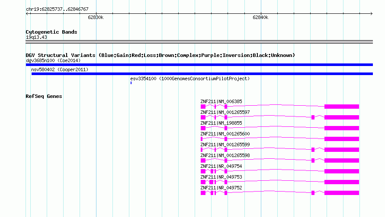Open the esv3354100 1000Genomes variant label

[190, 79]
